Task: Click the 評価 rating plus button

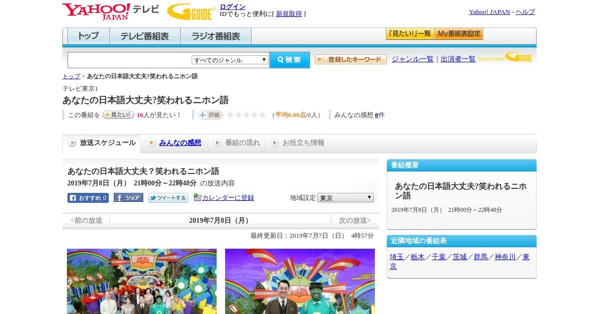Action: click(210, 115)
